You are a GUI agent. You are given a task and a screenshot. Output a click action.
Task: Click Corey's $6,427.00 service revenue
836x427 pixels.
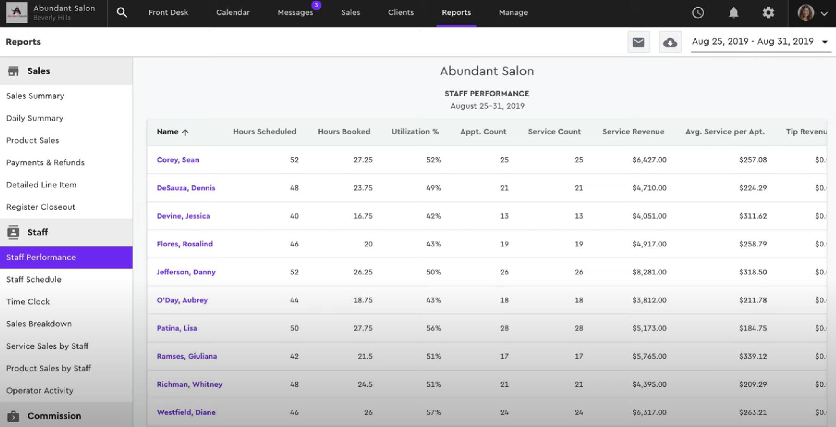(649, 160)
